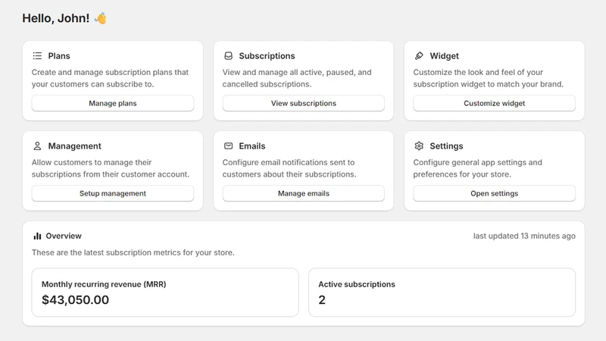Click the Emails card heading
Image resolution: width=606 pixels, height=341 pixels.
click(252, 146)
